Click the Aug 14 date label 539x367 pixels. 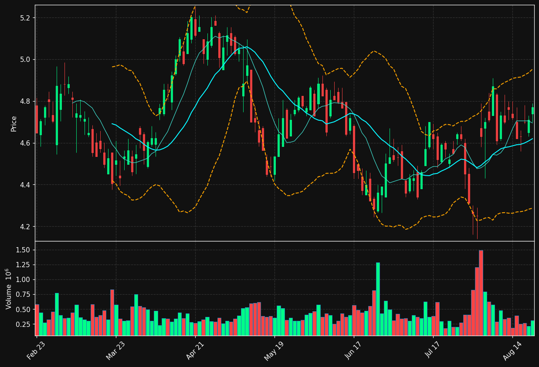point(512,351)
